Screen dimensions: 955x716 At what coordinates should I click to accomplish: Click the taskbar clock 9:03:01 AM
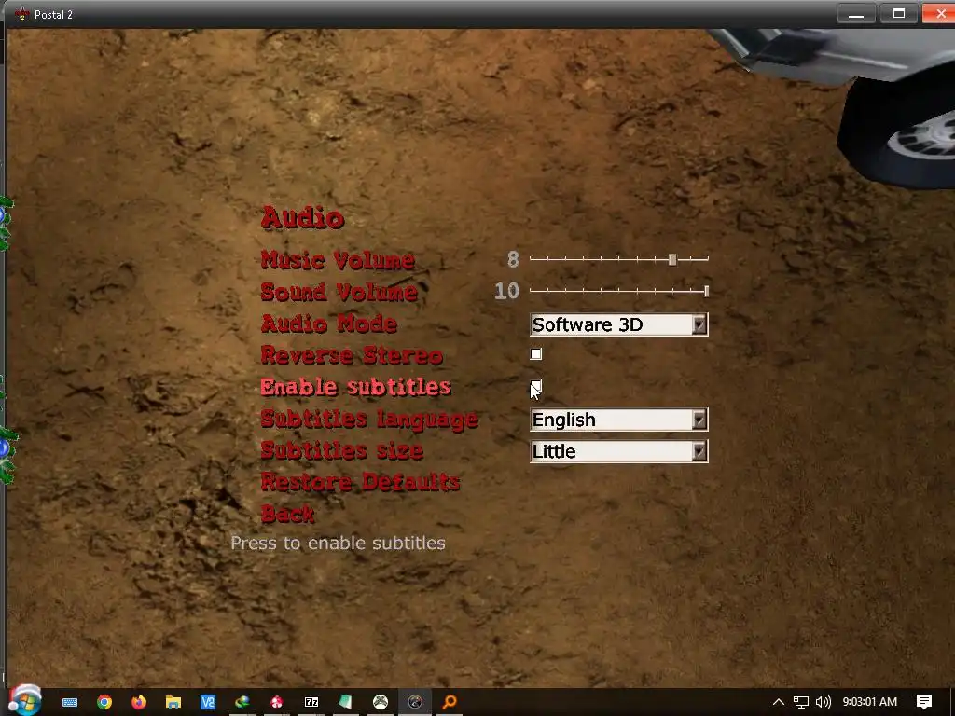tap(870, 702)
